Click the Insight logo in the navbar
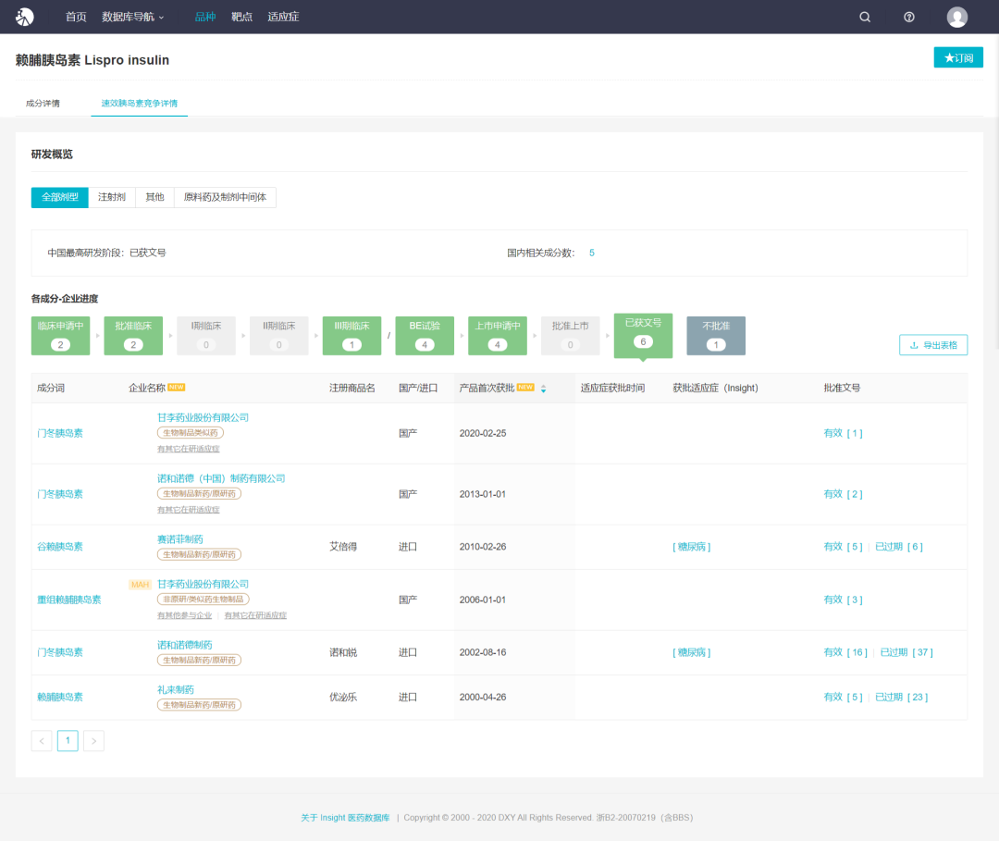This screenshot has width=999, height=841. [25, 17]
